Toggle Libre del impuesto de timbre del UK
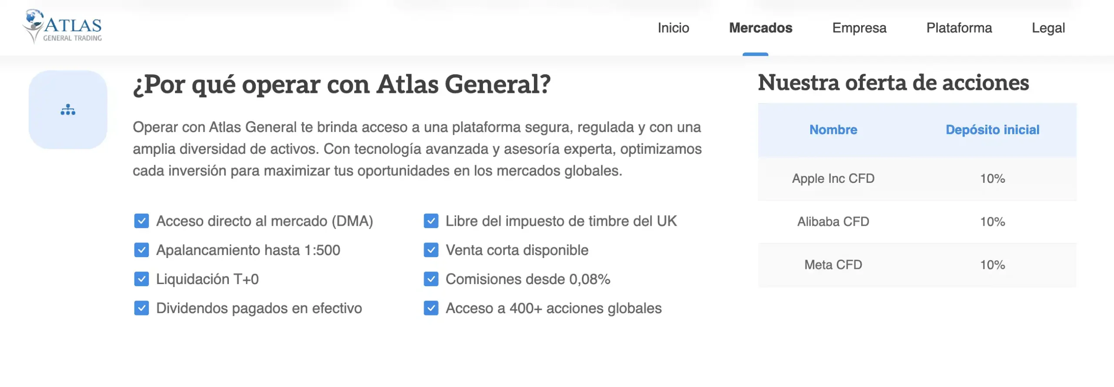The image size is (1114, 387). pos(430,221)
